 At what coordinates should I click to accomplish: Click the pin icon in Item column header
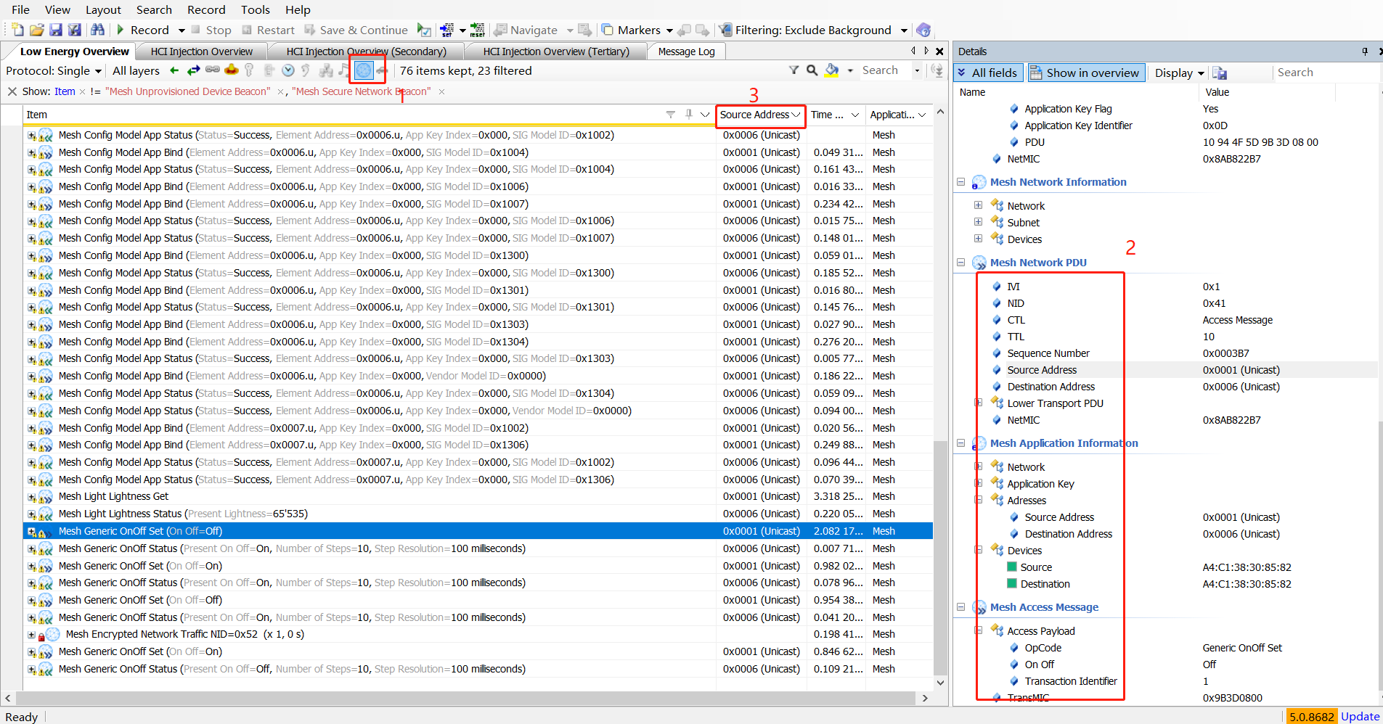688,115
